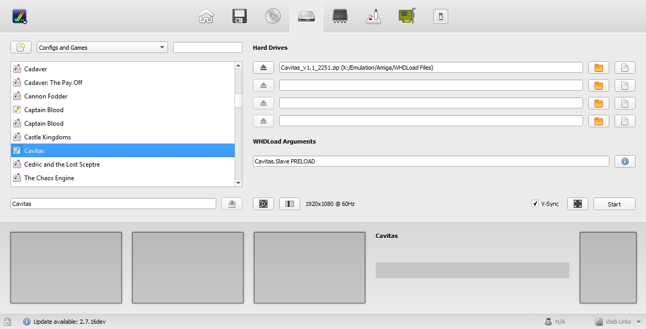
Task: Select The Chaos Engine entry
Action: (123, 178)
